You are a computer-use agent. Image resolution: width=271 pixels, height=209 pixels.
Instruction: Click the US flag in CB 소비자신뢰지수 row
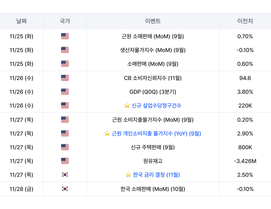pos(65,78)
